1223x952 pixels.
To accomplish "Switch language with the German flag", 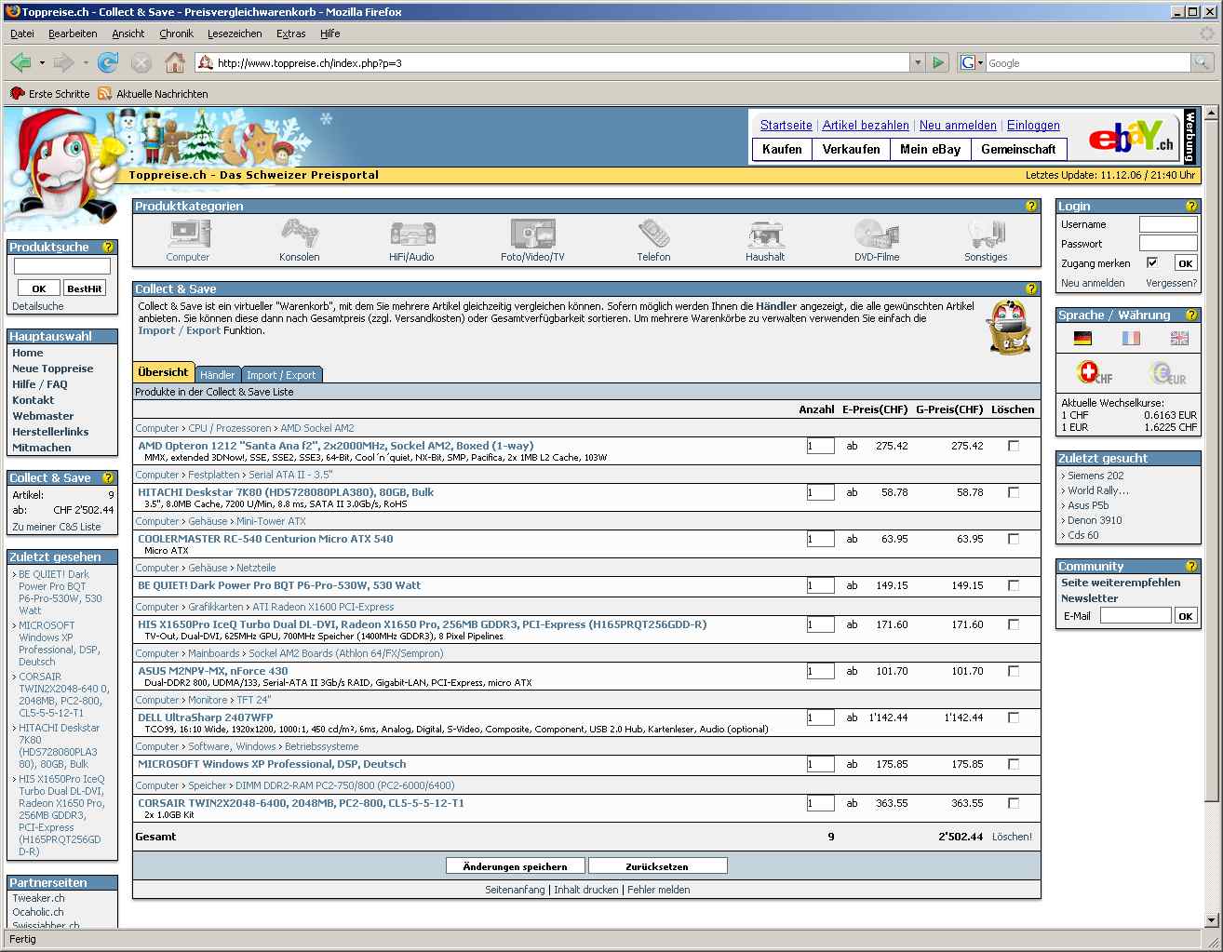I will pos(1082,339).
